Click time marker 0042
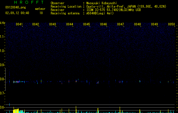The width and height of the screenshot is (178, 113). point(36,24)
